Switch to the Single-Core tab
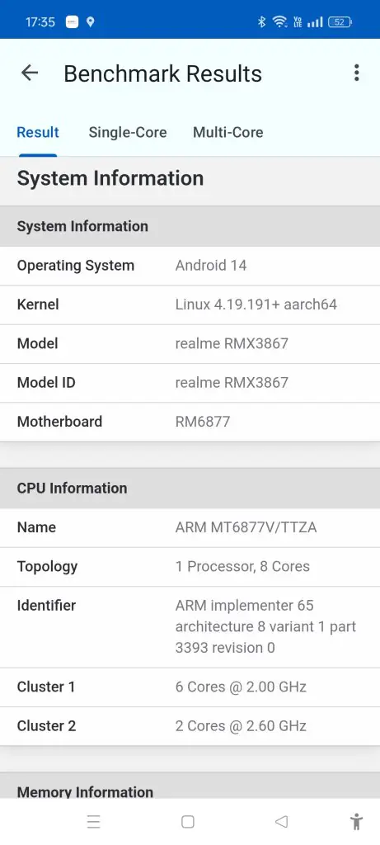Viewport: 380px width, 845px height. pos(128,133)
